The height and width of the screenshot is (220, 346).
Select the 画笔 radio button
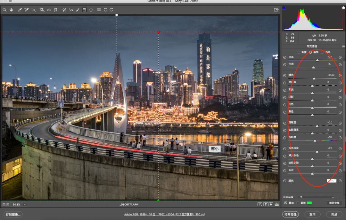[x=323, y=52]
